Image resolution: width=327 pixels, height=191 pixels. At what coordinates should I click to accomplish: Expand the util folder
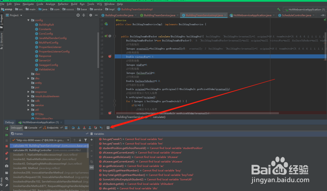[x=28, y=110]
